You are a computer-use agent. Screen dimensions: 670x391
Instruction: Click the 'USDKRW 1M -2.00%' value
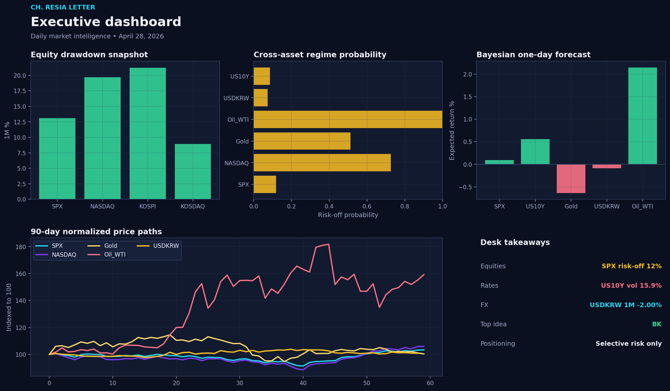coord(626,306)
